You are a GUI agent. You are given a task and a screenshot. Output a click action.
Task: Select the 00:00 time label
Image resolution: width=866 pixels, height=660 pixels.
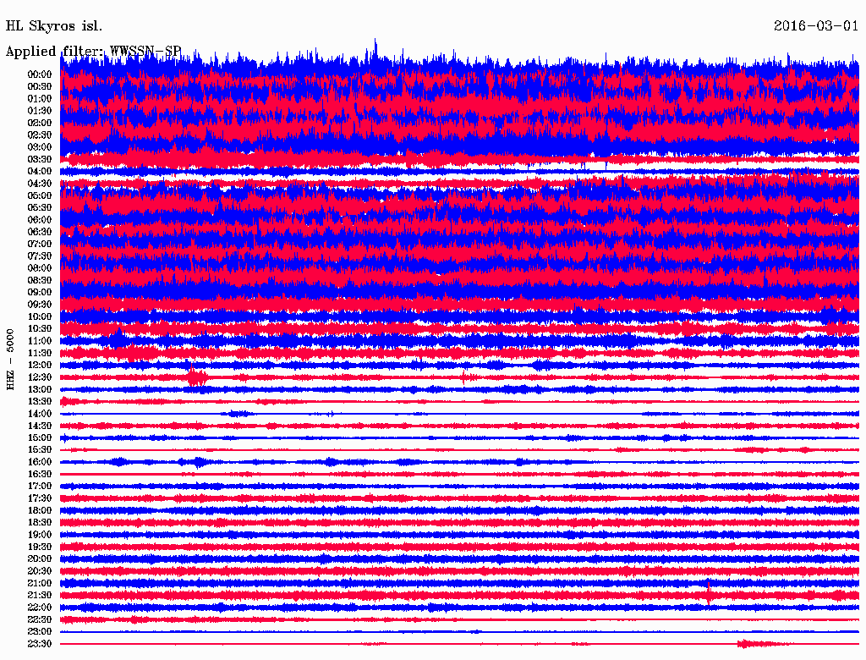click(40, 74)
